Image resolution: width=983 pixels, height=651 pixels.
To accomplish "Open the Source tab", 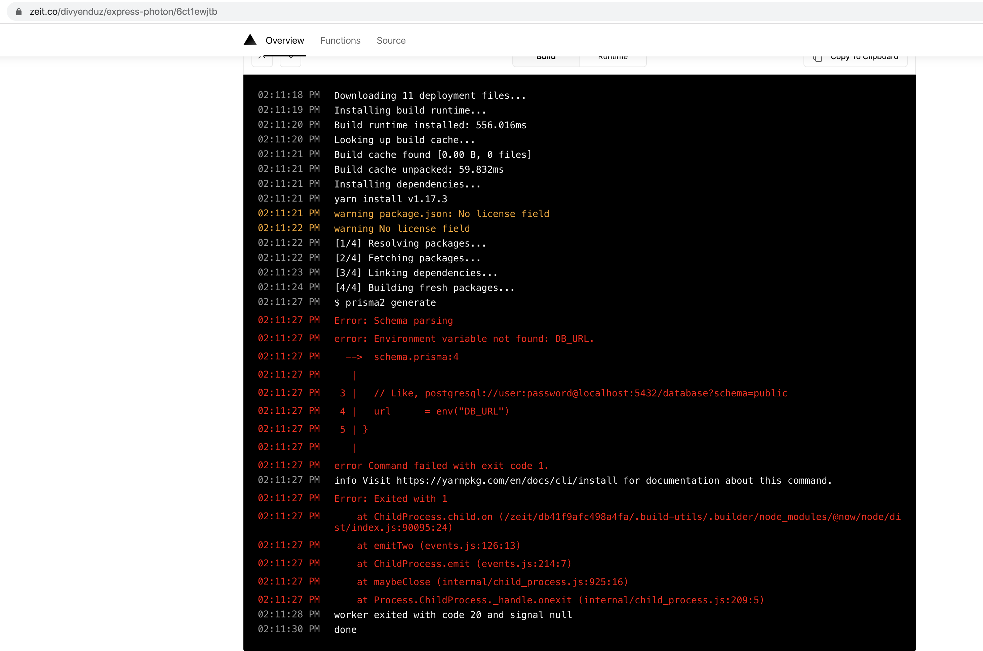I will tap(391, 40).
